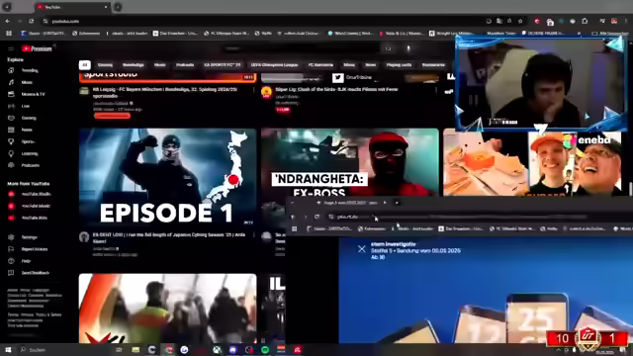The width and height of the screenshot is (633, 356).
Task: Close the stern Investigativ overlay with X
Action: coord(362,249)
